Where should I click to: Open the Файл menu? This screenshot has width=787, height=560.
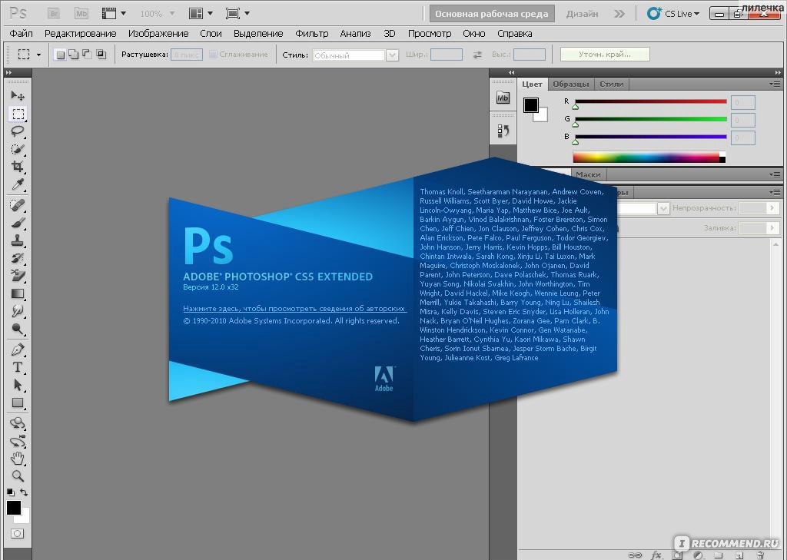(21, 34)
